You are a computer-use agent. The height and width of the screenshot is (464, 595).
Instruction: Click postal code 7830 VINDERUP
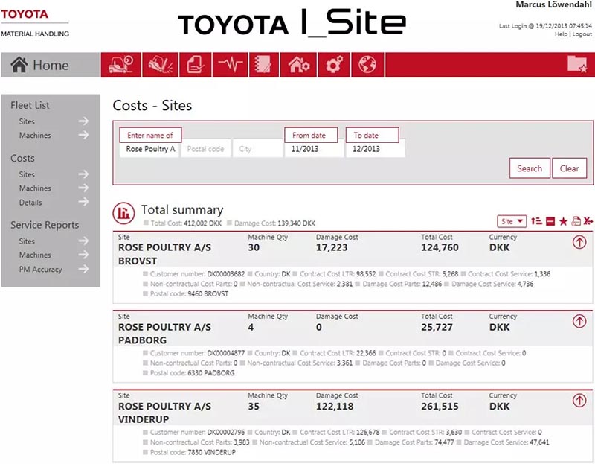pyautogui.click(x=211, y=452)
